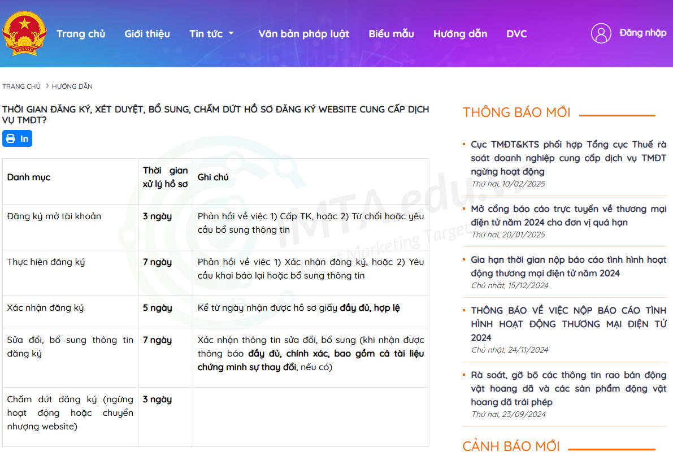Click the printer icon in the In button

(11, 138)
